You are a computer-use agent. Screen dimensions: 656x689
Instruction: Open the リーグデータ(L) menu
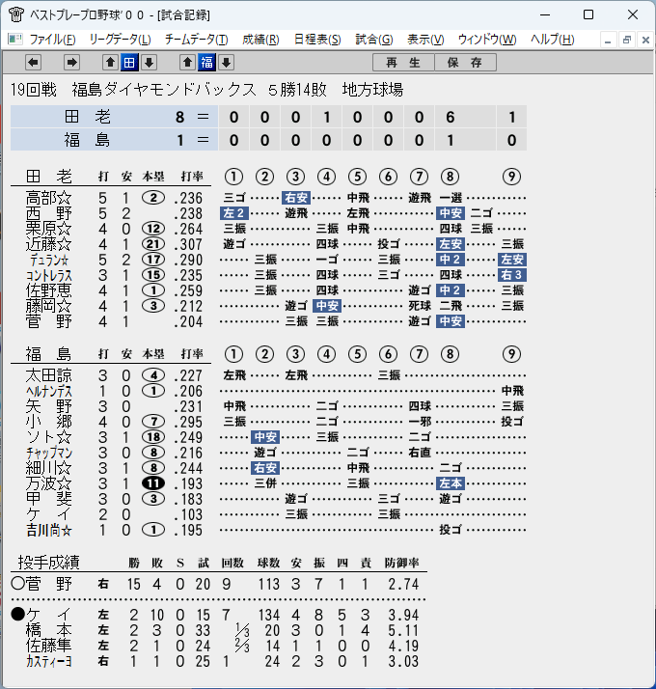coord(120,40)
